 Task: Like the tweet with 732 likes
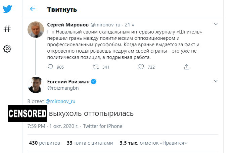point(141,67)
